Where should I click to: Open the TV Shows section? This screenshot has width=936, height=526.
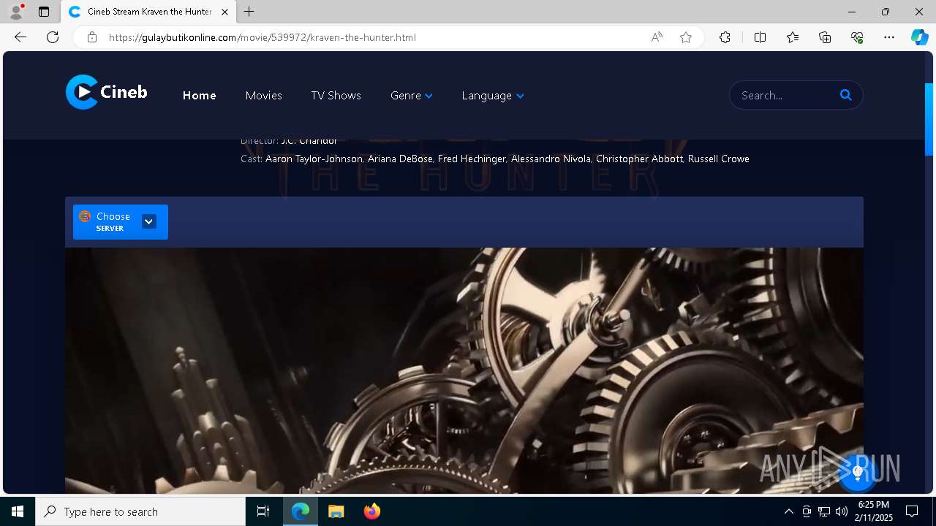(x=336, y=96)
